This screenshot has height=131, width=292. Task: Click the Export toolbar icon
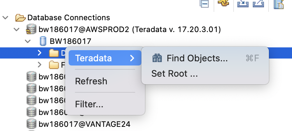(258, 3)
